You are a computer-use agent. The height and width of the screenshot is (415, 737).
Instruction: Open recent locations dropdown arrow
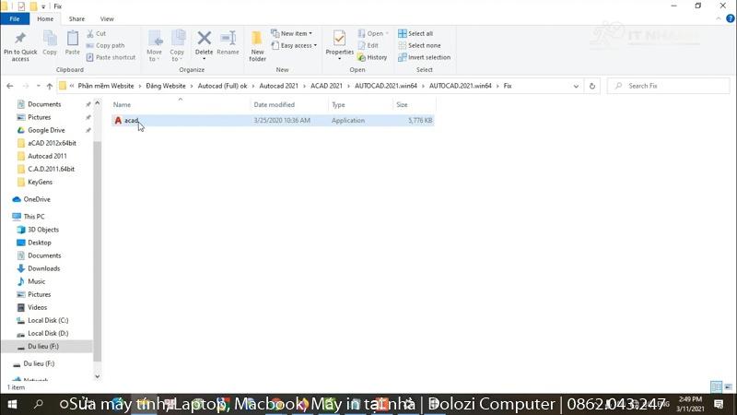click(38, 86)
